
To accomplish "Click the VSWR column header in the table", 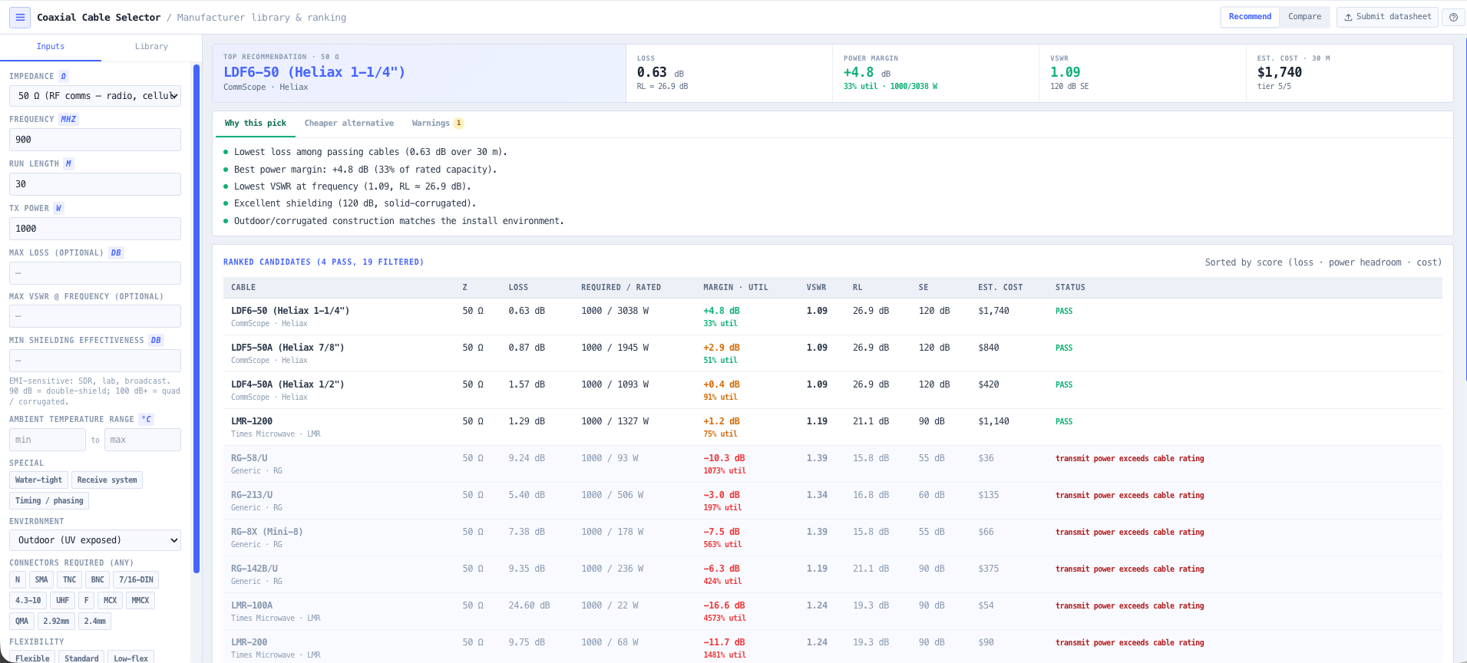I will [x=816, y=288].
